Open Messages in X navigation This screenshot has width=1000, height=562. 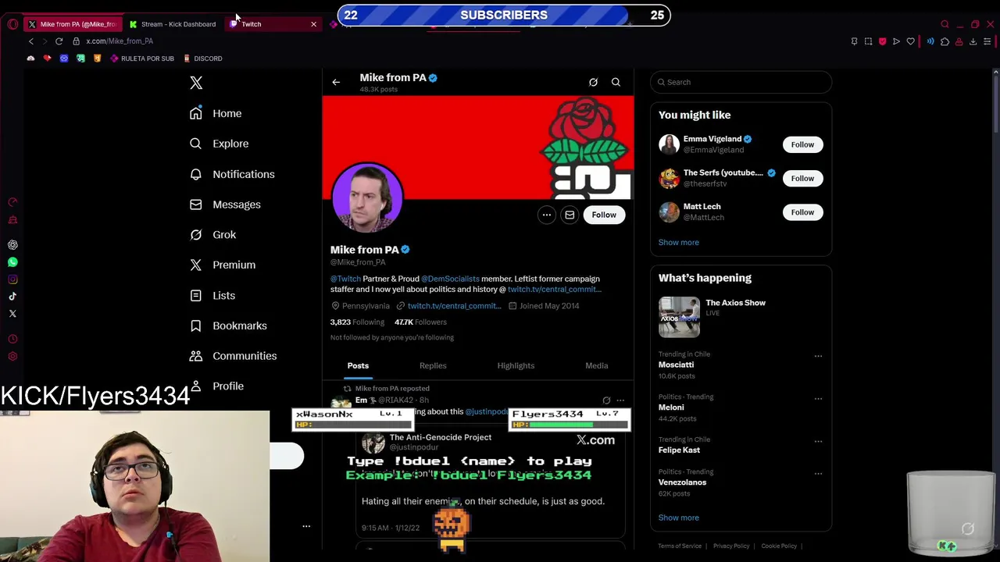(225, 205)
